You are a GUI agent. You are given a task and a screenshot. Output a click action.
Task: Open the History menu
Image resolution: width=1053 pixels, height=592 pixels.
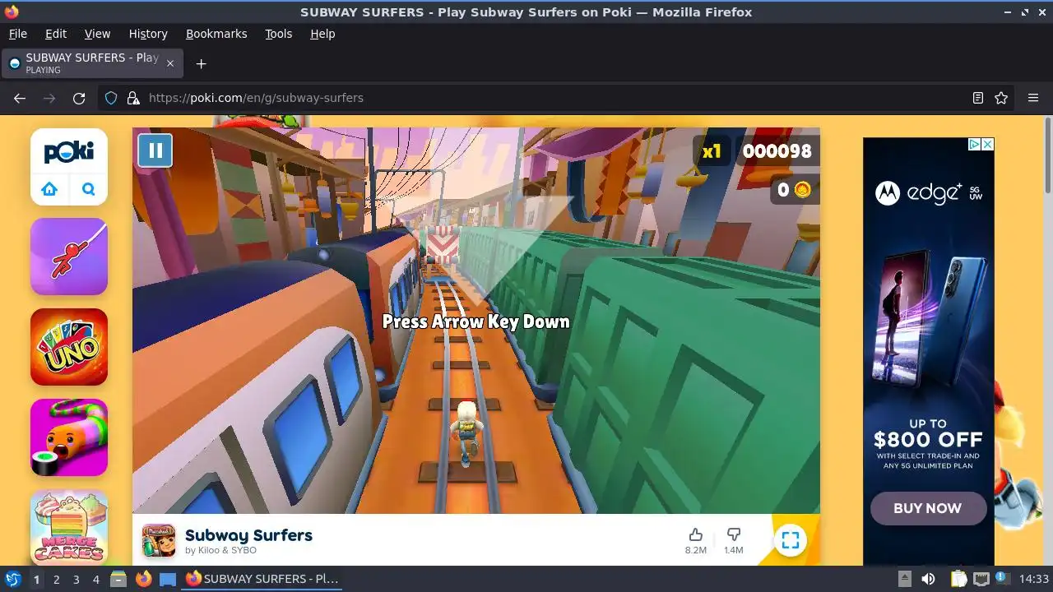[148, 34]
